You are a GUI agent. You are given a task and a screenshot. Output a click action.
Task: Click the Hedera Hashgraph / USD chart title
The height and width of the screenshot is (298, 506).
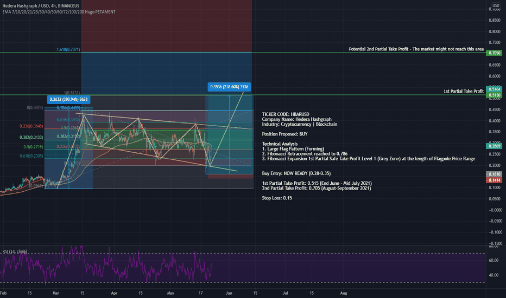[x=41, y=6]
